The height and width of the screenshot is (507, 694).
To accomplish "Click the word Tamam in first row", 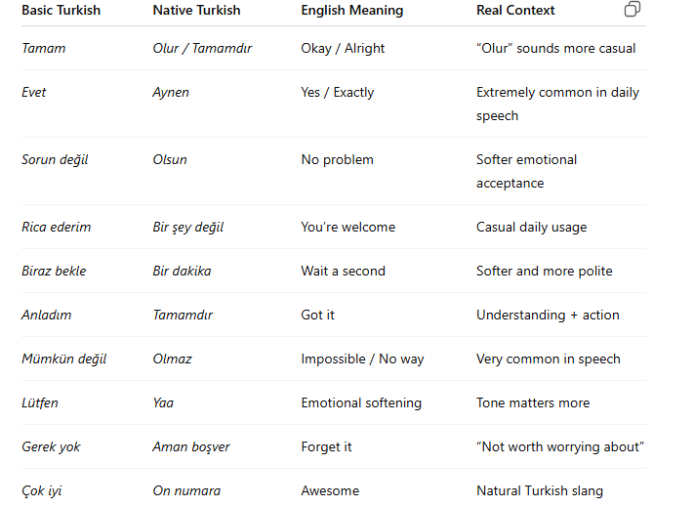I will point(43,48).
